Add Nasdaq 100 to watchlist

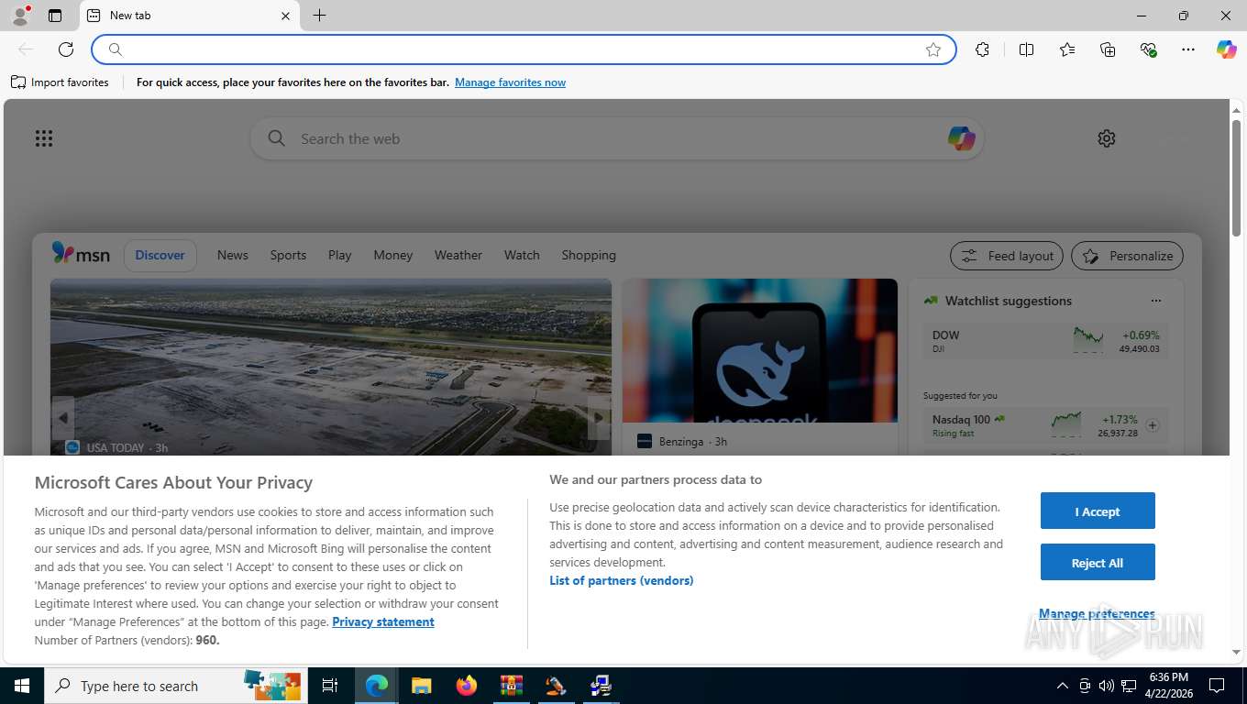[1153, 425]
